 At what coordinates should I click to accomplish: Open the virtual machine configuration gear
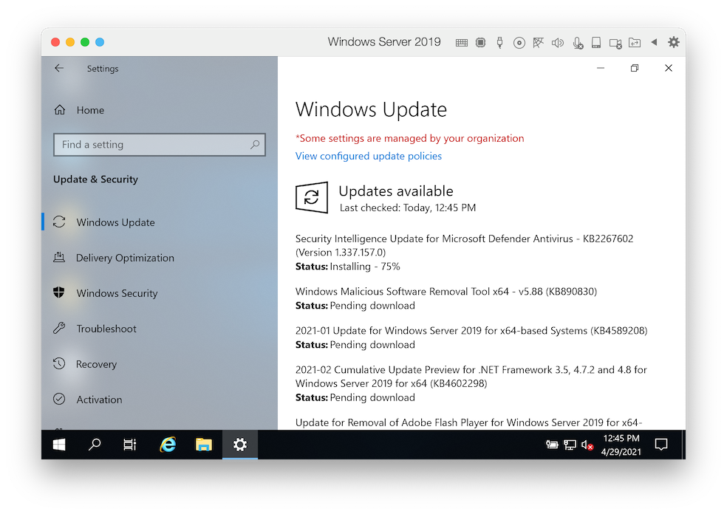(x=673, y=42)
